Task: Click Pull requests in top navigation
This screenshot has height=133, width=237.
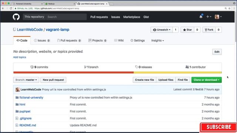Action: 99,17
